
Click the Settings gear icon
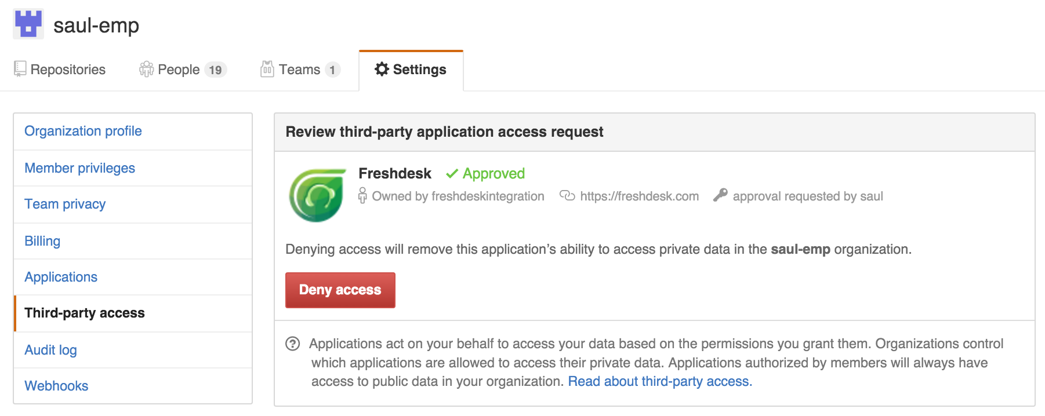tap(382, 69)
